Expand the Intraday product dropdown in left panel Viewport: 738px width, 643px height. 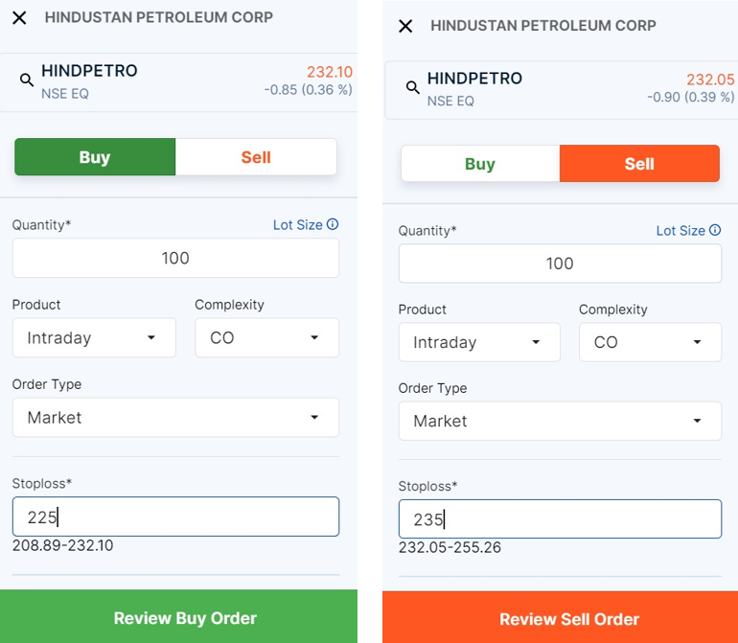[94, 337]
